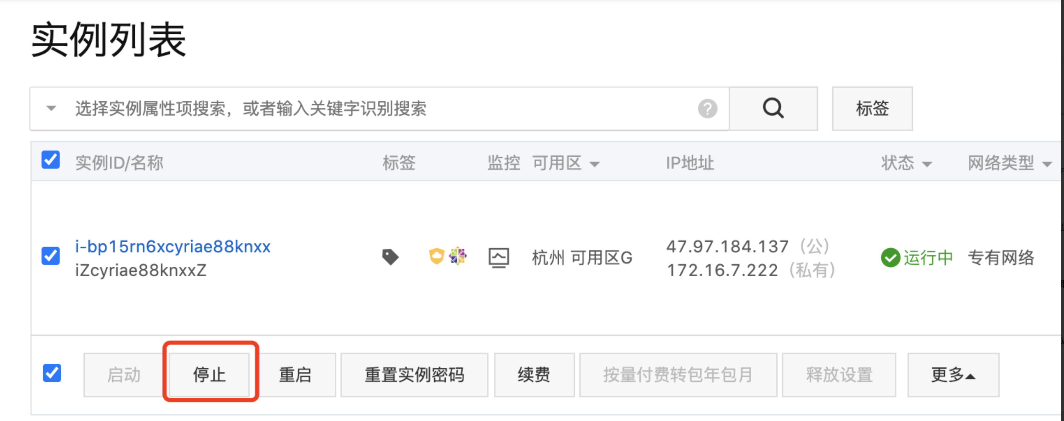
Task: Toggle the bottom action bar checkbox
Action: pyautogui.click(x=52, y=373)
